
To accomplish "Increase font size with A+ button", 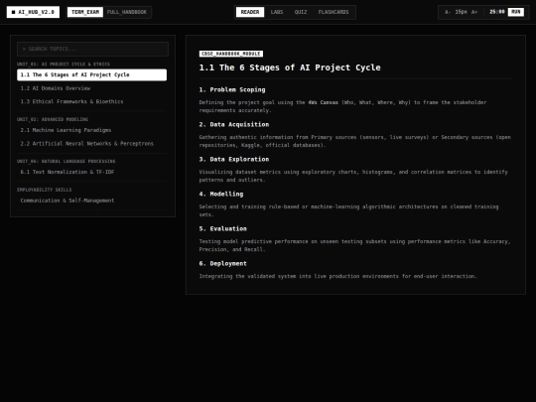I will (474, 12).
